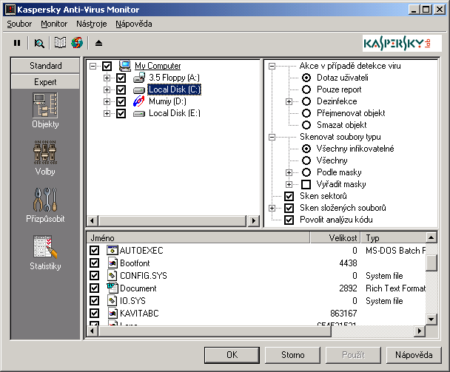
Task: Open the Přizpůsobit sidebar panel
Action: click(45, 206)
